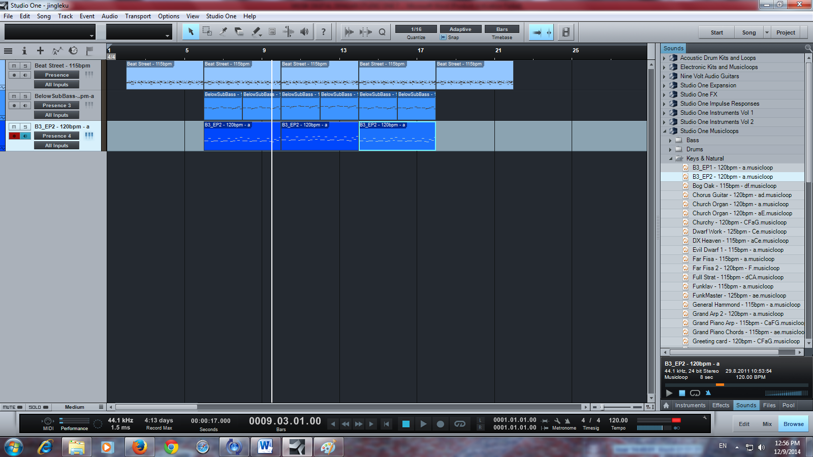Switch to the Instruments browser tab
The height and width of the screenshot is (457, 813).
690,405
